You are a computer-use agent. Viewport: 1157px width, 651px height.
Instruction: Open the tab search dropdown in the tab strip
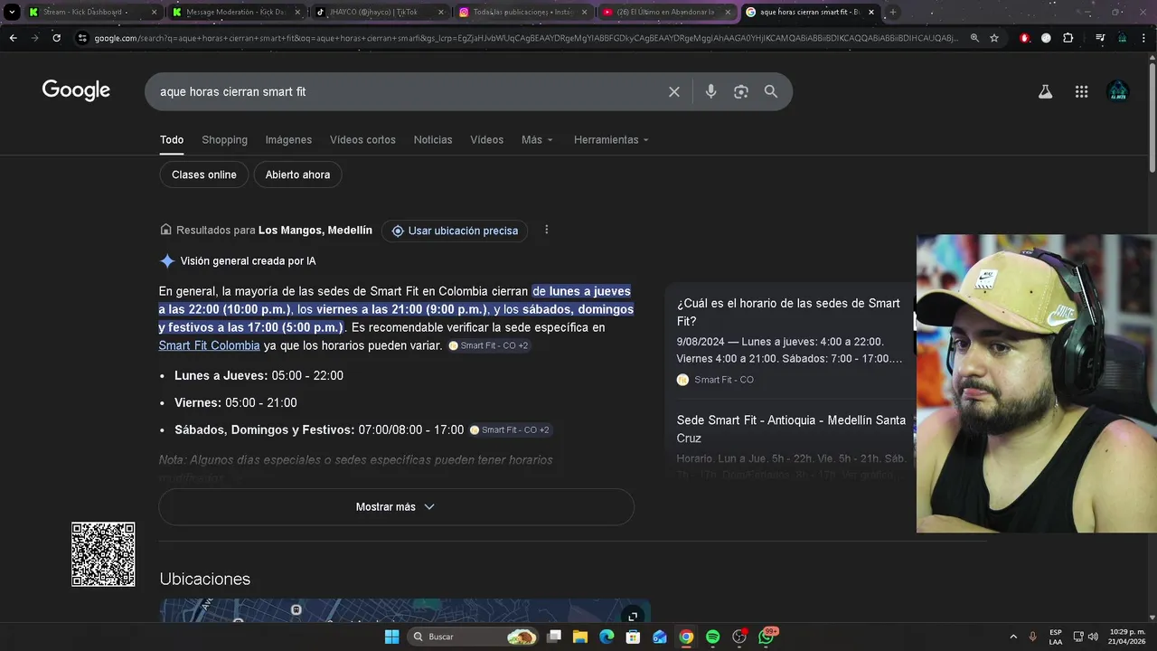[x=12, y=12]
